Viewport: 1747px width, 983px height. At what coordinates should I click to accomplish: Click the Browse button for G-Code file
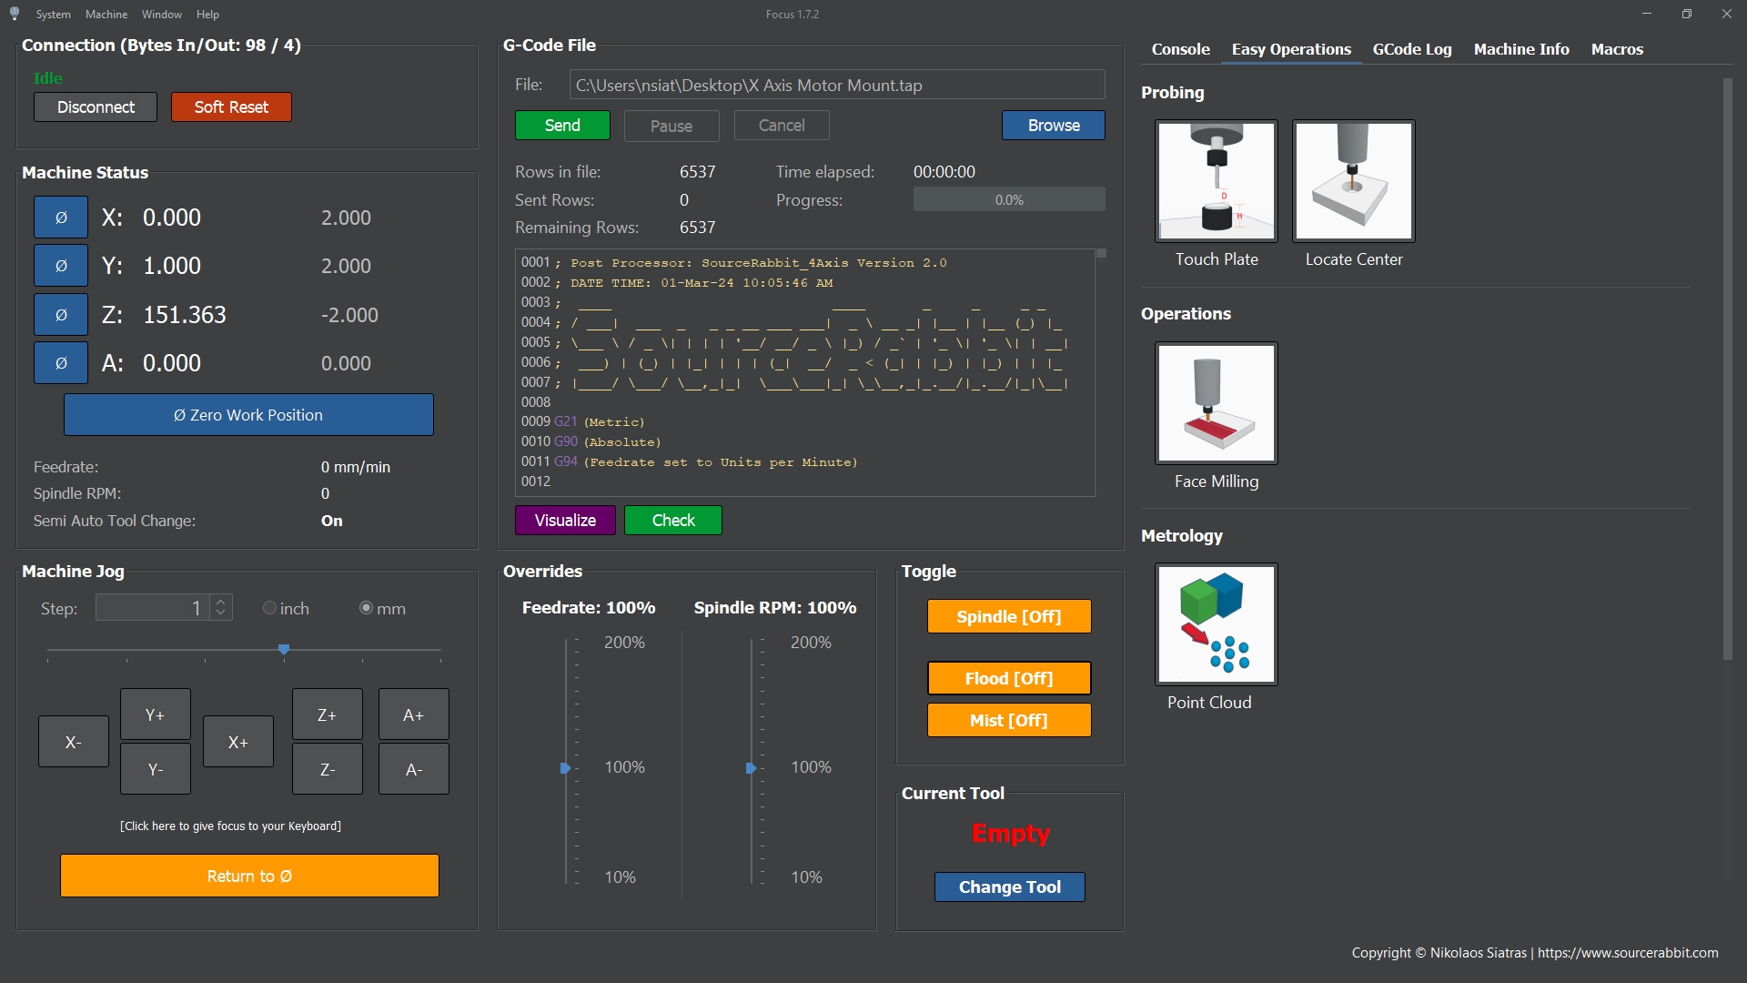click(1053, 126)
